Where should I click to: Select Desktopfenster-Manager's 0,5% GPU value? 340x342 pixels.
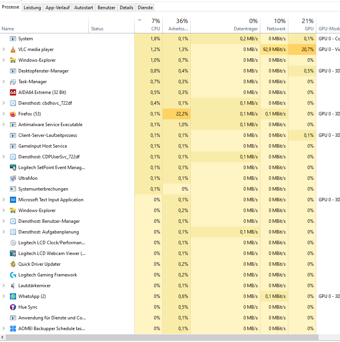(302, 71)
